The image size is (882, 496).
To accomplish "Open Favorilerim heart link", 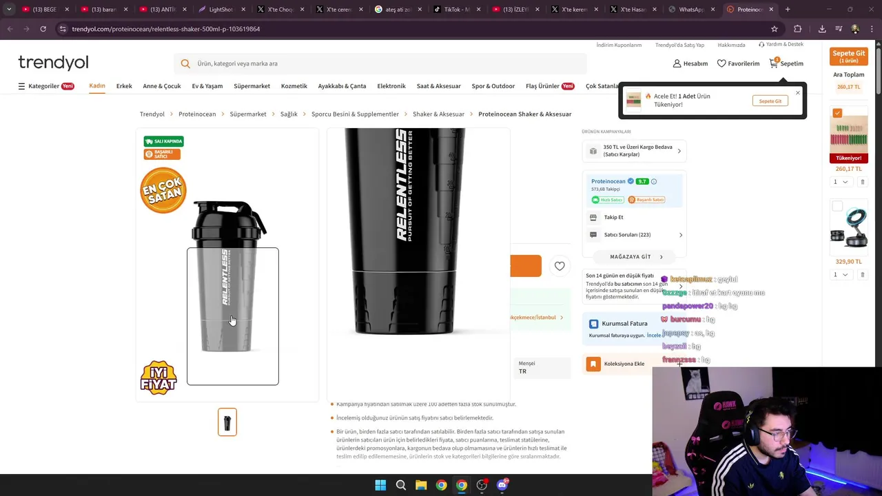I will (738, 63).
